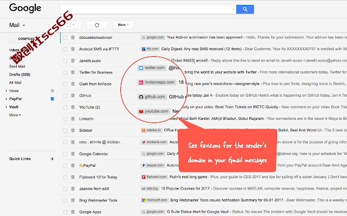
Task: Click the PayPal label blue color square
Action: coord(52,99)
